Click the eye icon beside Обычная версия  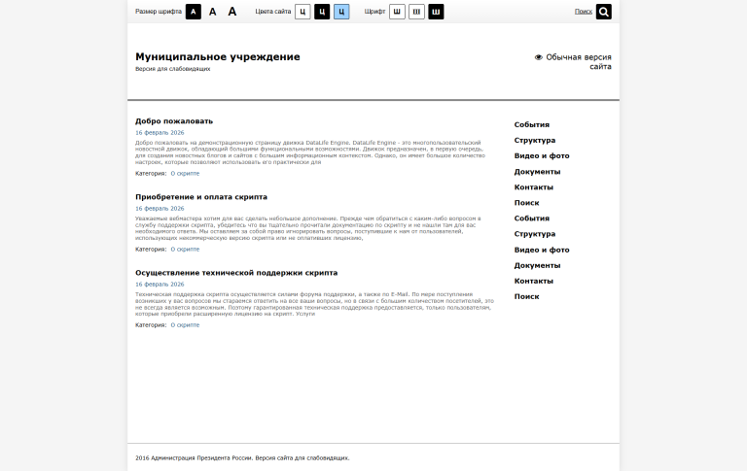(x=539, y=57)
